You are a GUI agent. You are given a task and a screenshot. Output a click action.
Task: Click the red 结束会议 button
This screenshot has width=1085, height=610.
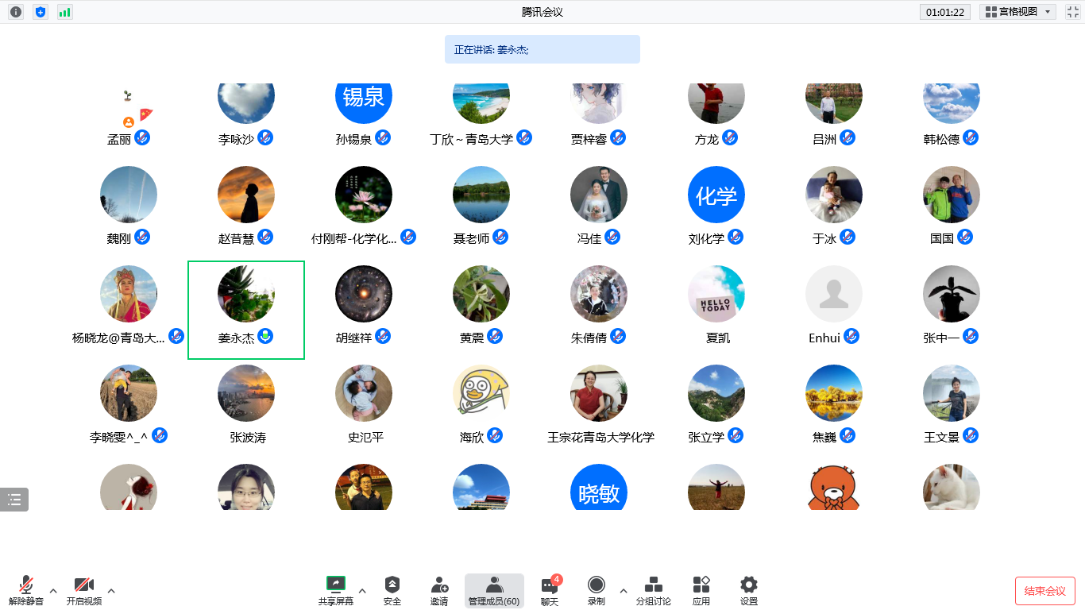pyautogui.click(x=1044, y=591)
